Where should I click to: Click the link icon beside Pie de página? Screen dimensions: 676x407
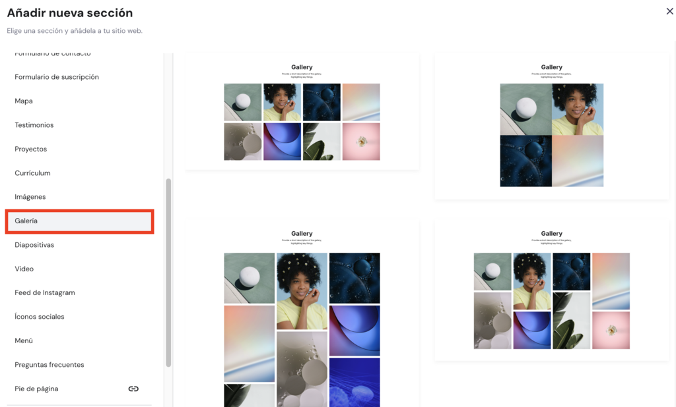point(133,389)
